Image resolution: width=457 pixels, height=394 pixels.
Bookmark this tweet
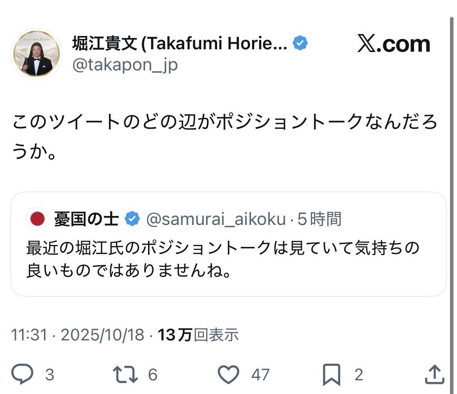tap(332, 374)
